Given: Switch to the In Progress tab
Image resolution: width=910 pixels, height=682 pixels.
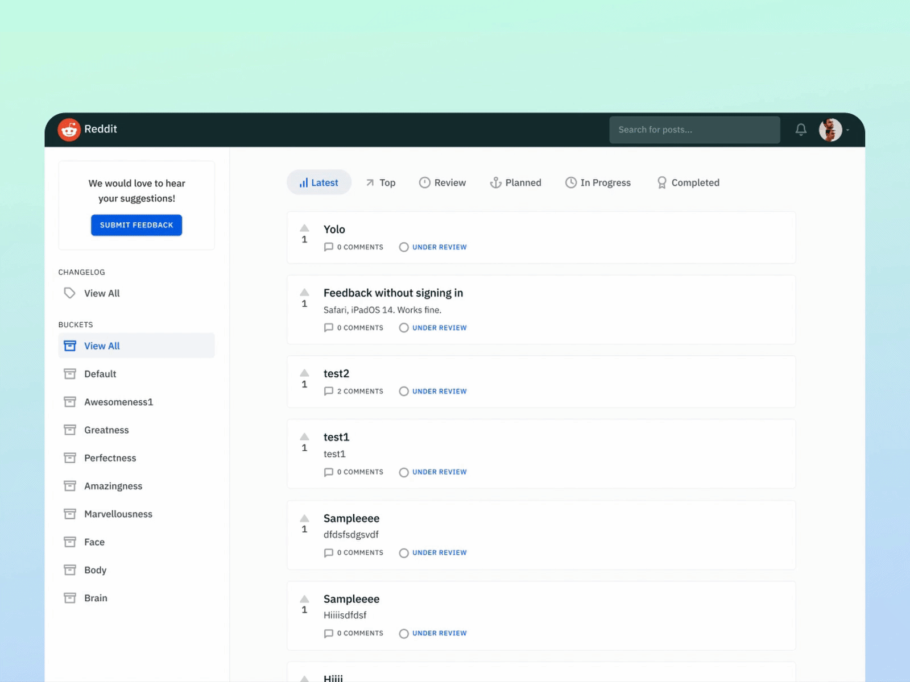Looking at the screenshot, I should tap(598, 182).
